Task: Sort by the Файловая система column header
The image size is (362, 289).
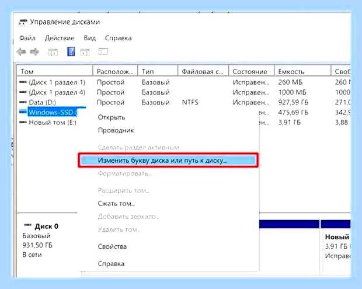Action: tap(203, 72)
